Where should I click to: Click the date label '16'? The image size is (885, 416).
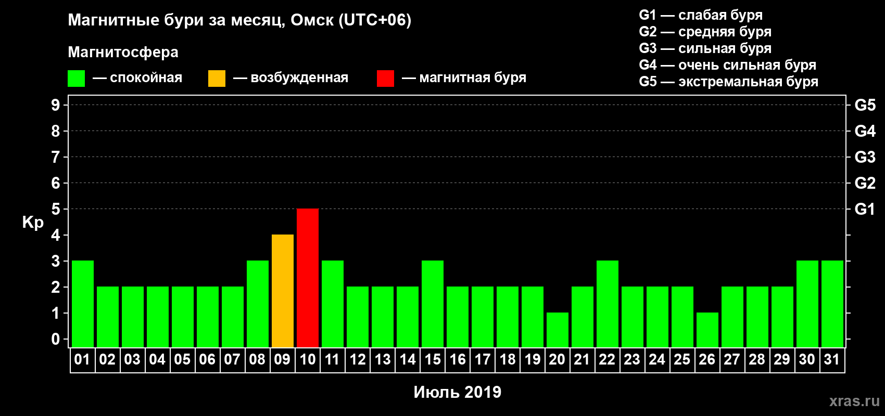[x=457, y=359]
